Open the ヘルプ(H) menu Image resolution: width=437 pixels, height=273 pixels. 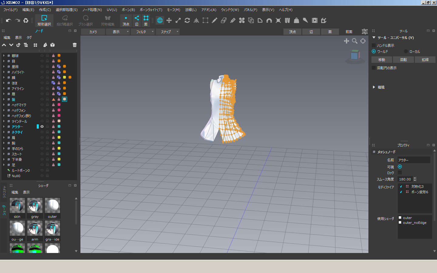[x=286, y=10]
